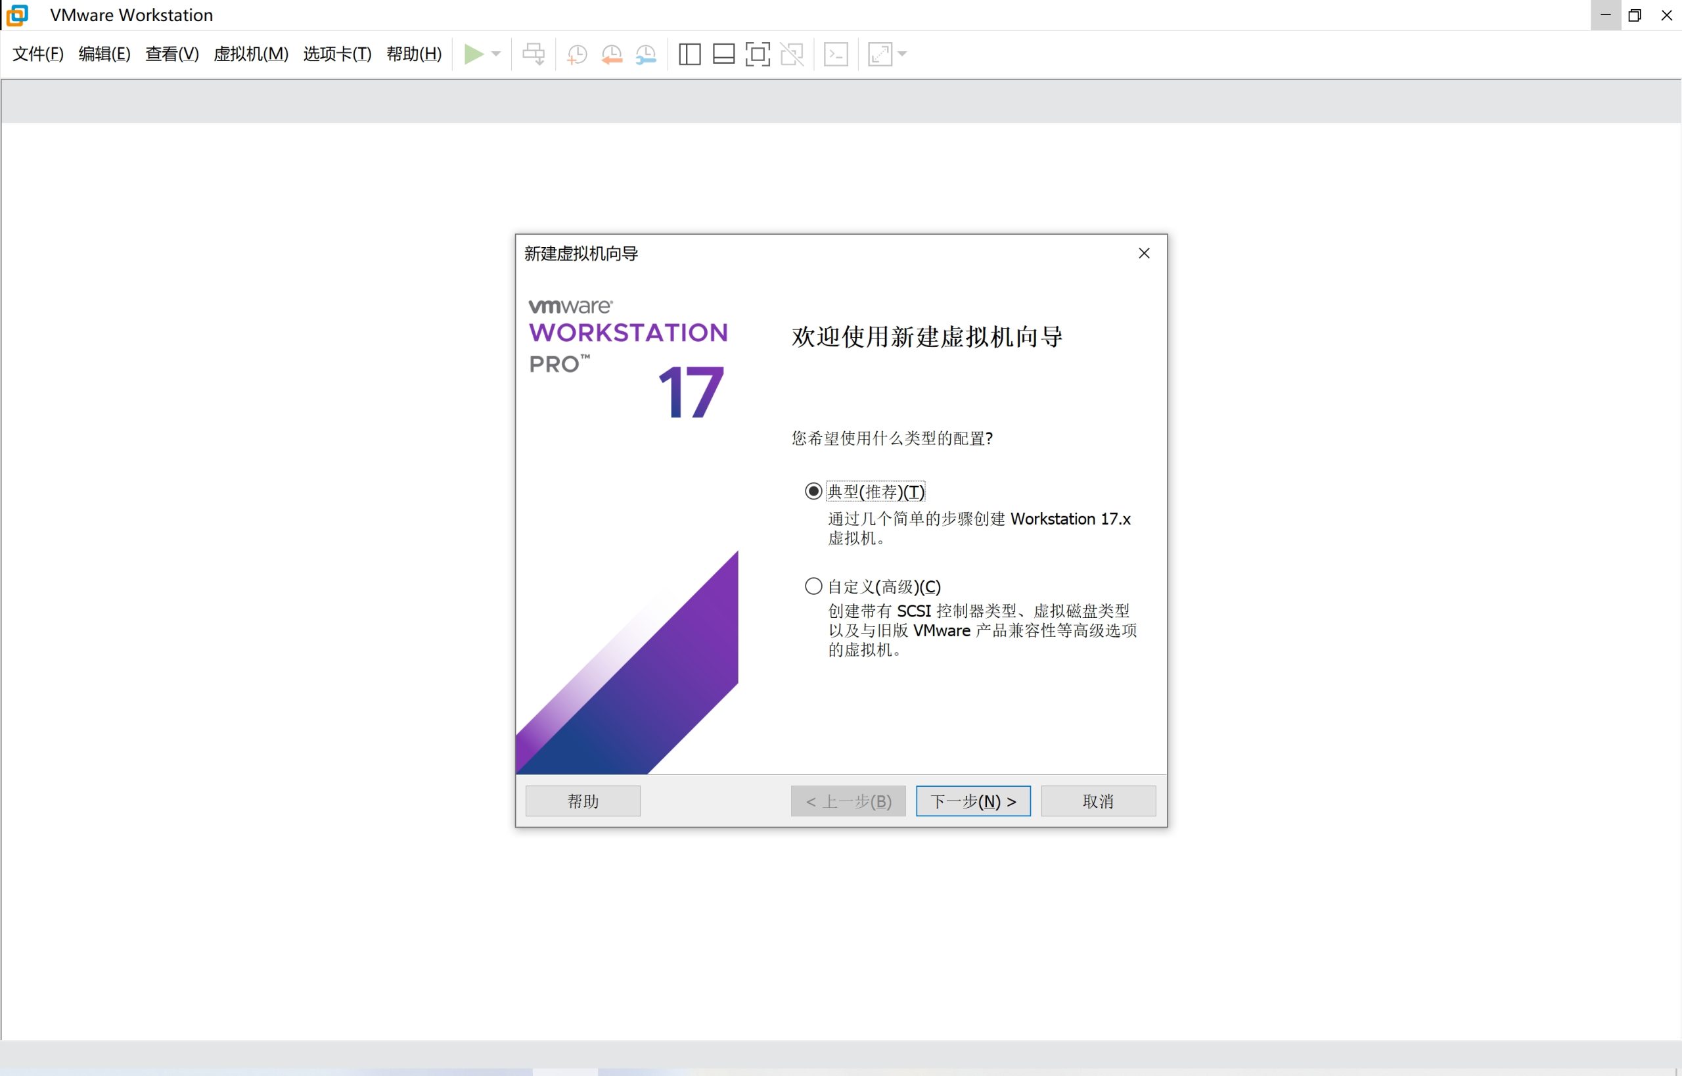Select the 典型(推荐) radio option
The width and height of the screenshot is (1682, 1076).
[x=865, y=491]
